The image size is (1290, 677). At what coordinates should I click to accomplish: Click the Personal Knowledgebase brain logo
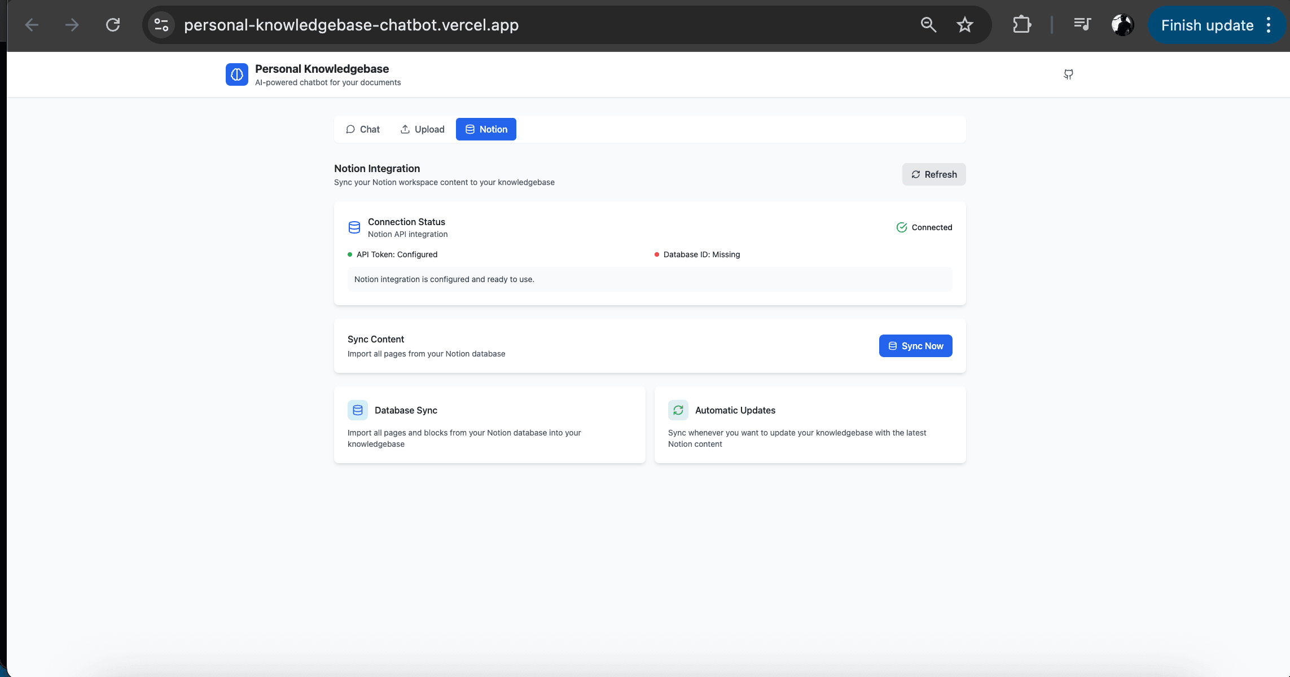pos(237,74)
